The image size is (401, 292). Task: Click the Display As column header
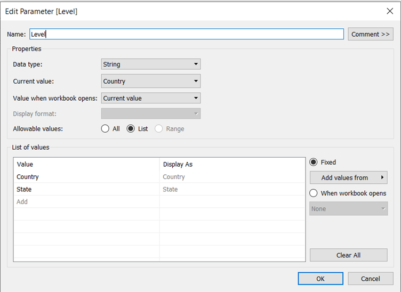click(x=232, y=165)
